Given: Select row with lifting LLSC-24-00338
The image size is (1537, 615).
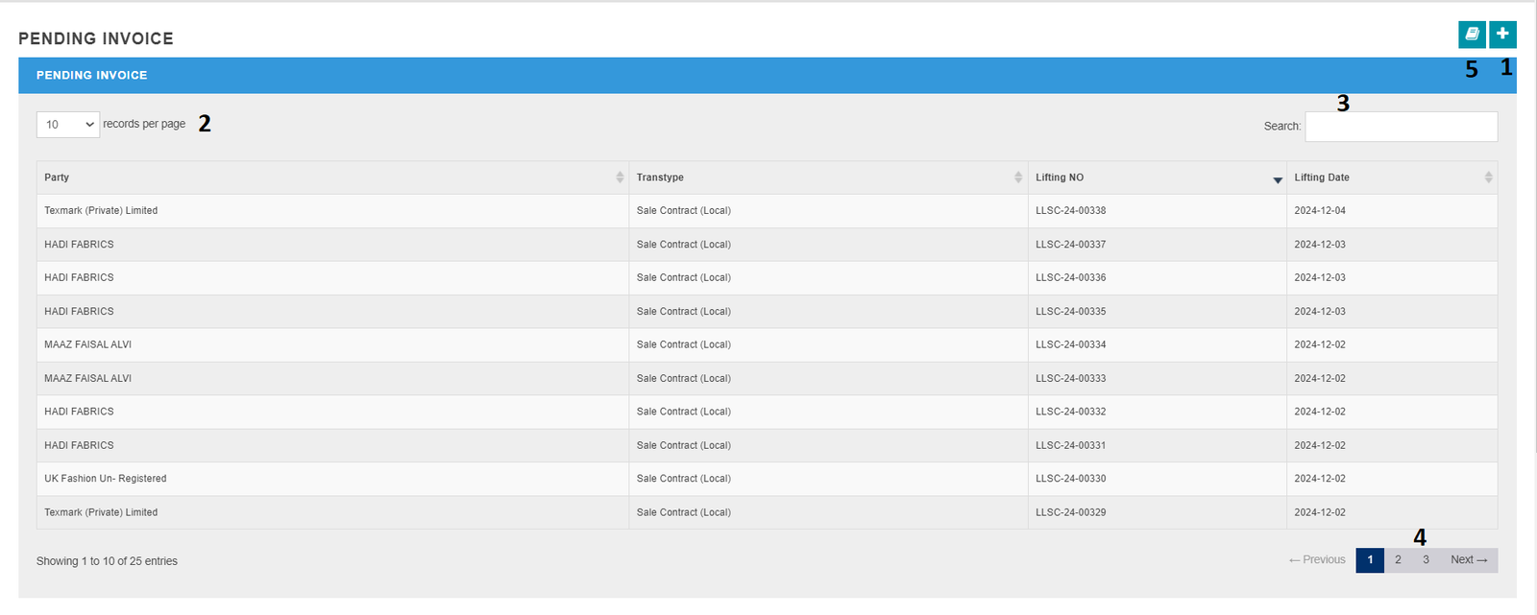Looking at the screenshot, I should 1070,211.
